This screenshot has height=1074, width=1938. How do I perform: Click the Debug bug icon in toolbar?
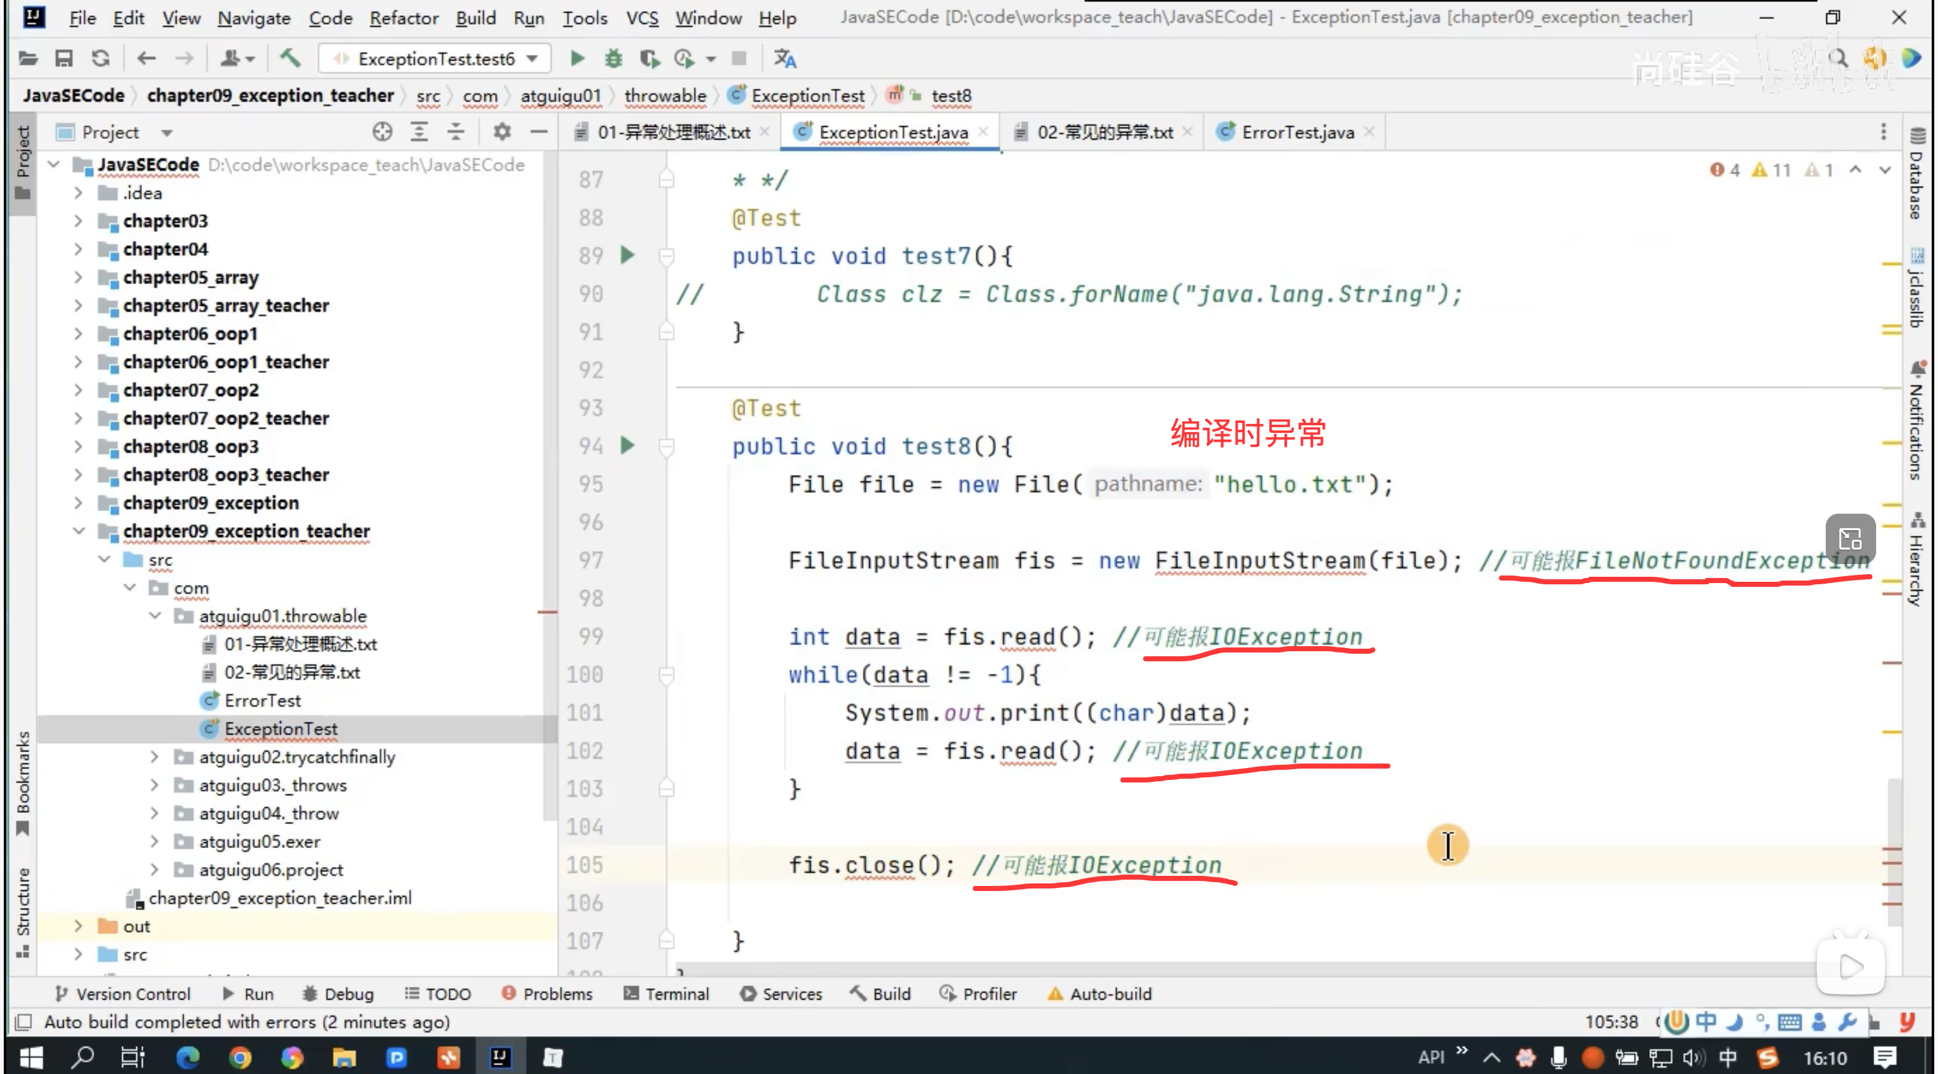coord(613,58)
